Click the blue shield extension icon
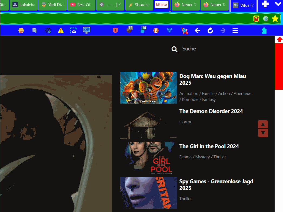Screen dimensions: 283x212 [x=169, y=30]
